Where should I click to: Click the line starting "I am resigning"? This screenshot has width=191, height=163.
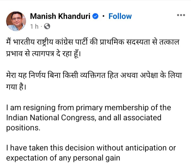(x=89, y=108)
